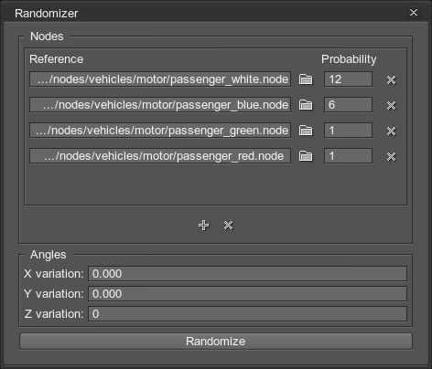Clear nodes with X icon below list
Image resolution: width=432 pixels, height=369 pixels.
[x=229, y=226]
